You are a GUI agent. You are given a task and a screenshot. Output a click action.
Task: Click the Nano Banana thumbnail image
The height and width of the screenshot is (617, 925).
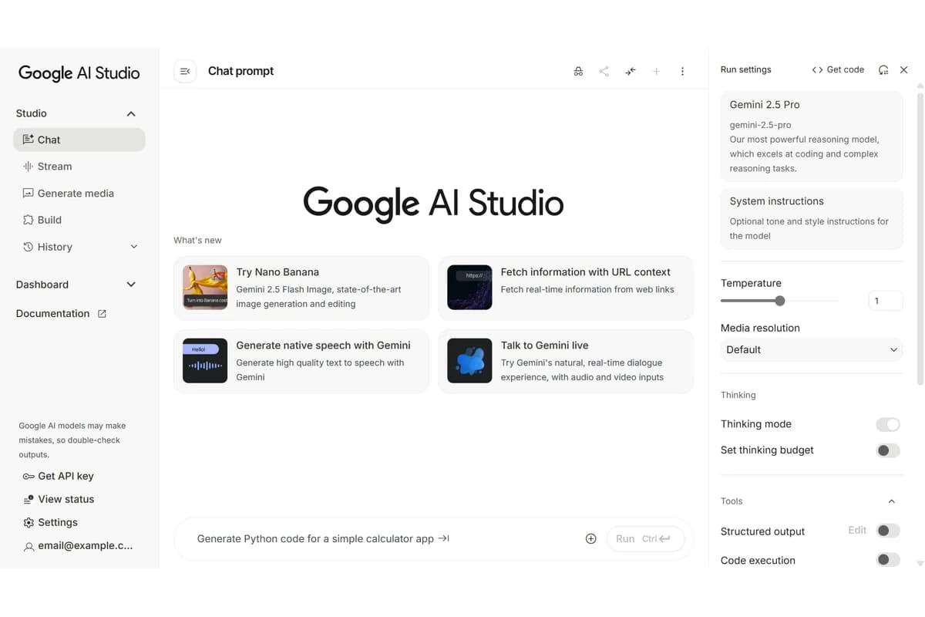click(205, 287)
